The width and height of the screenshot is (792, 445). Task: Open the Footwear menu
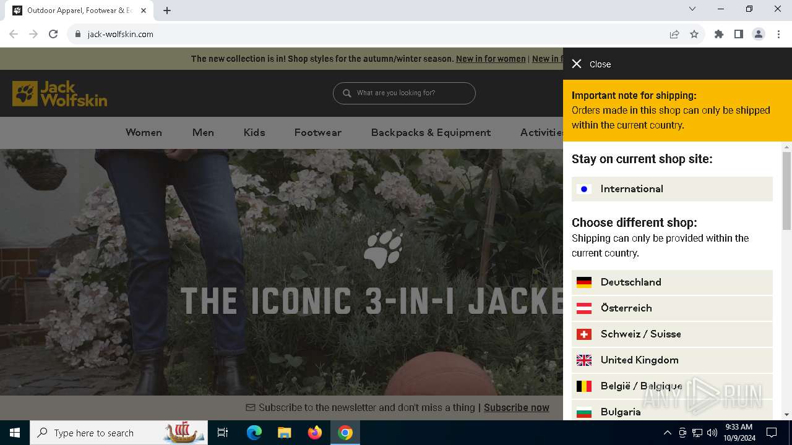[318, 132]
